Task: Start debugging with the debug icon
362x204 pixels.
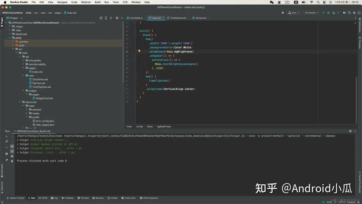Action: [x=329, y=13]
